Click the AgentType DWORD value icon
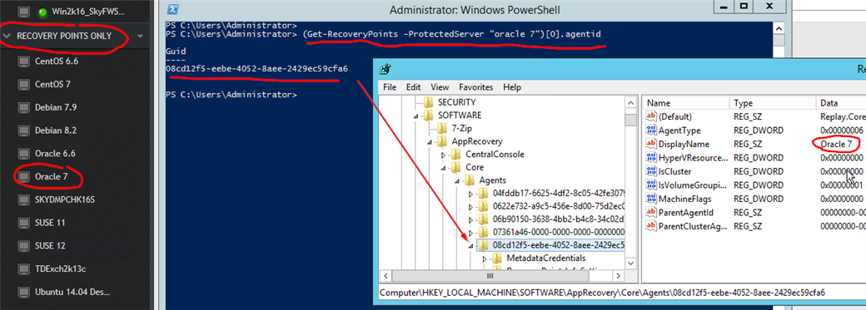This screenshot has width=866, height=310. pyautogui.click(x=650, y=130)
